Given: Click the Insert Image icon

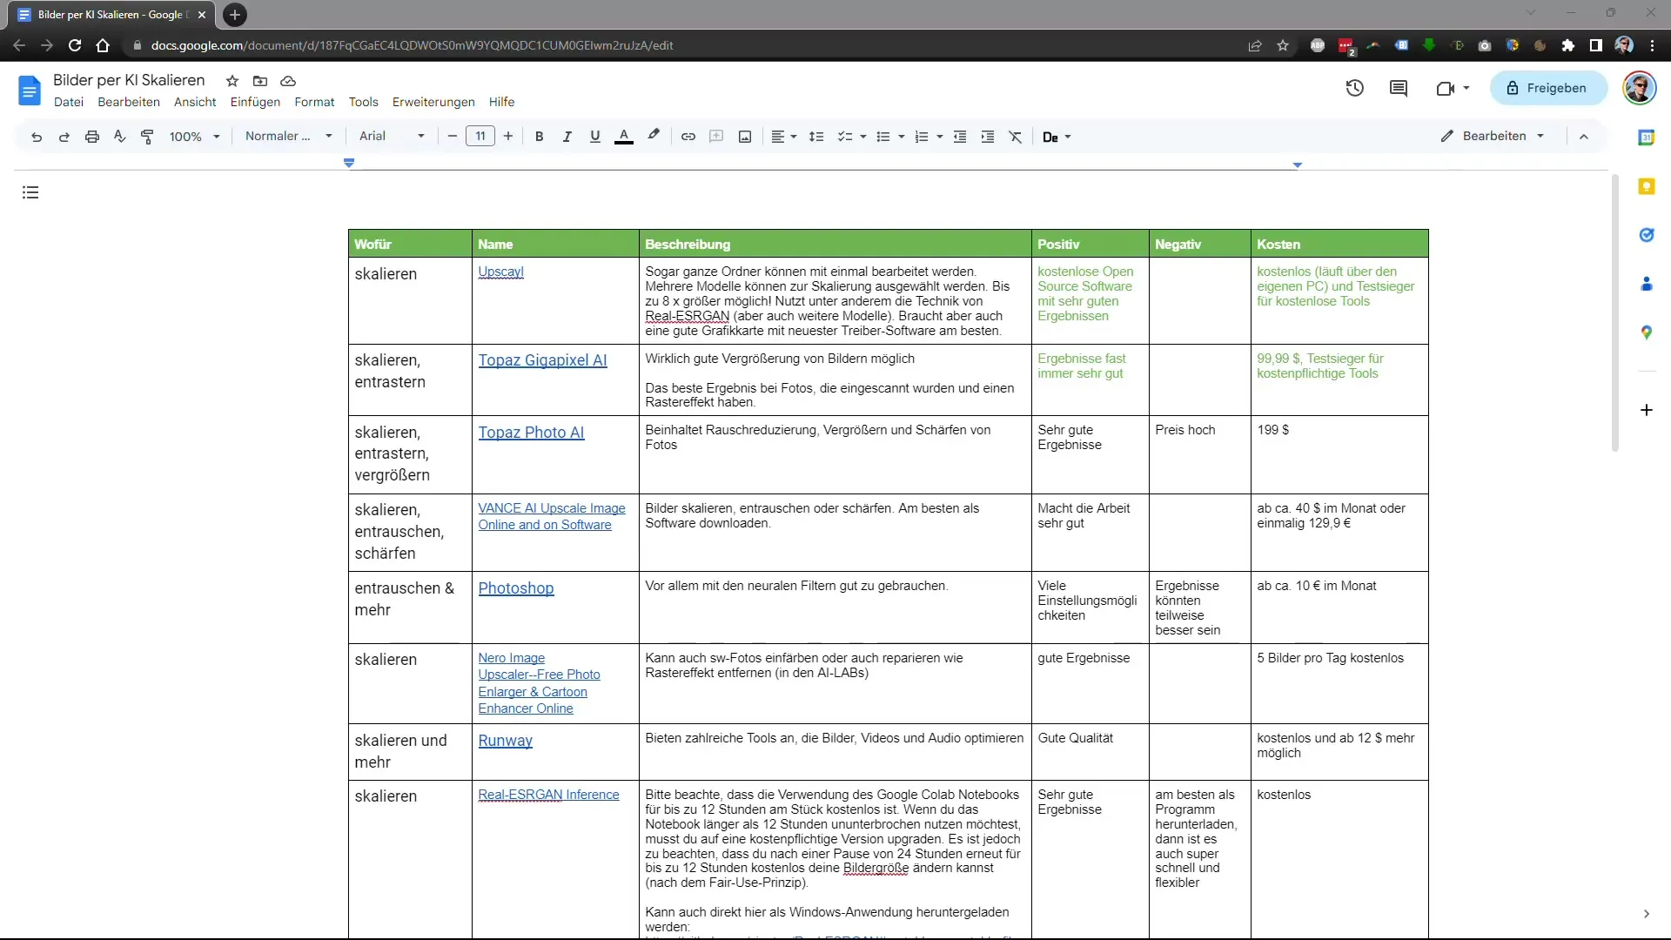Looking at the screenshot, I should pos(747,137).
